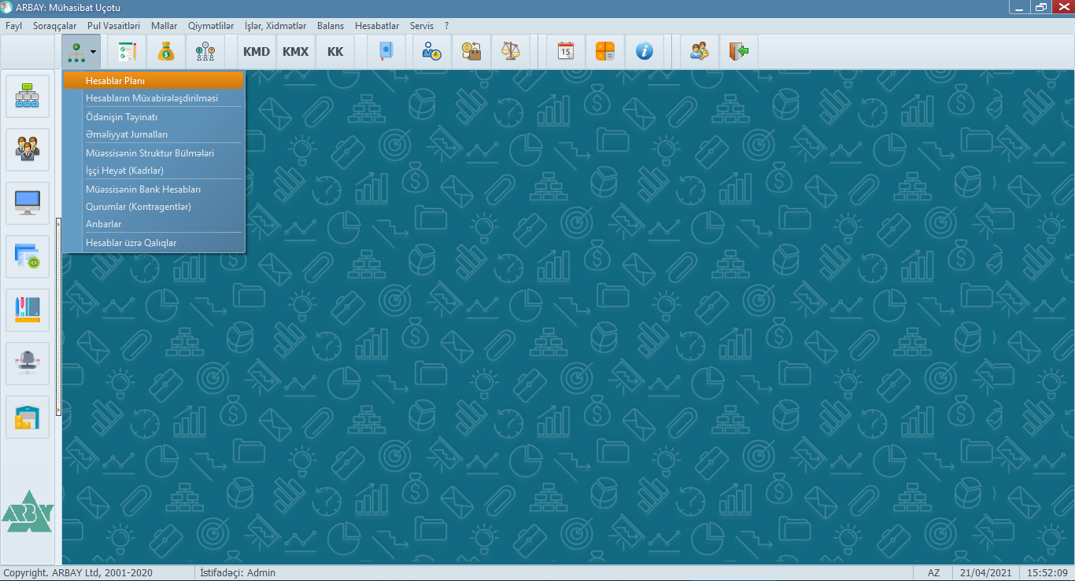Click the balance scales toolbar icon
This screenshot has width=1075, height=581.
(511, 52)
